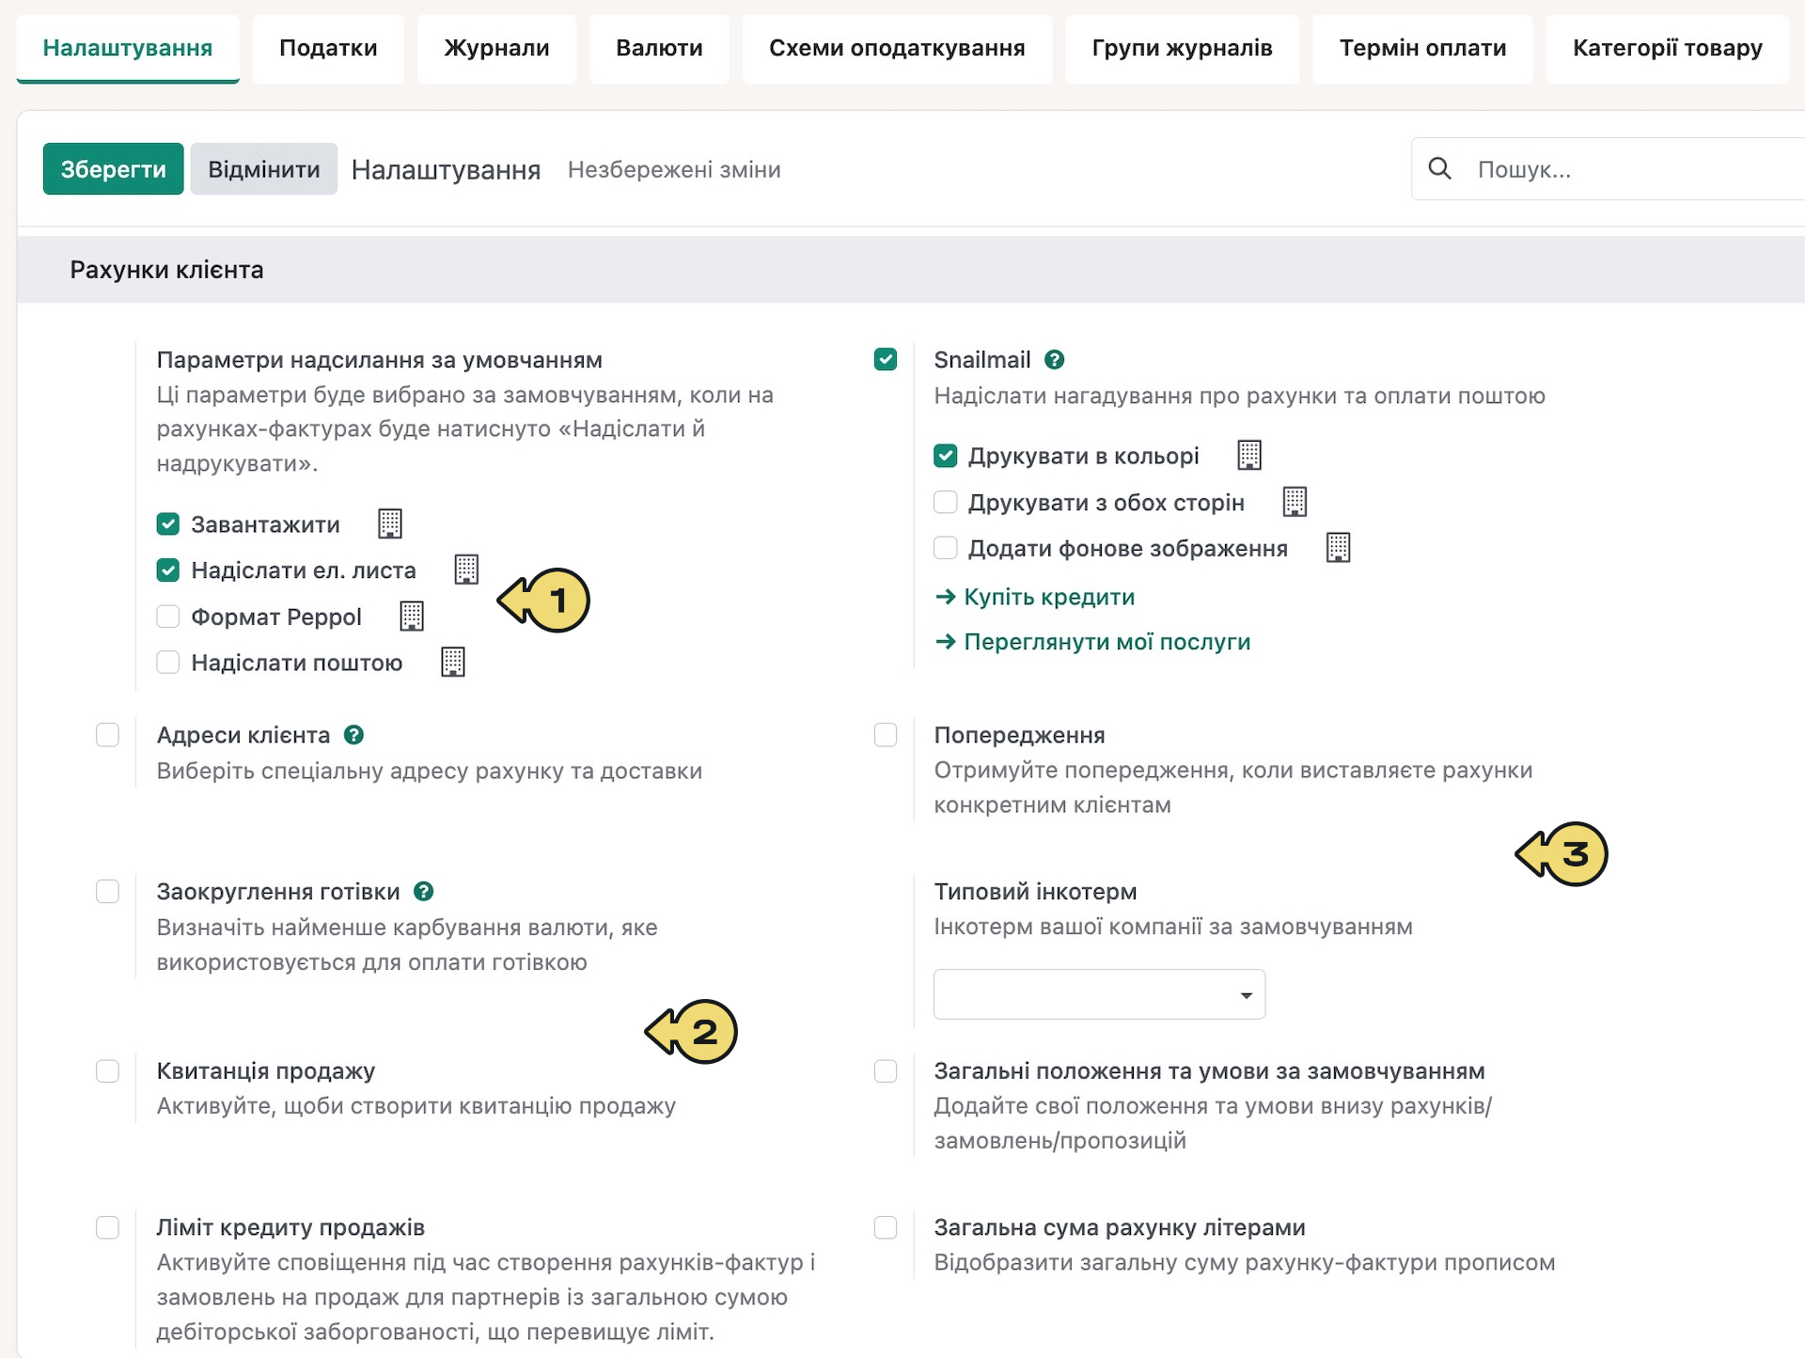Screen dimensions: 1805x1358
Task: Enable Загальна сума рахунку літерами checkbox
Action: (x=886, y=1226)
